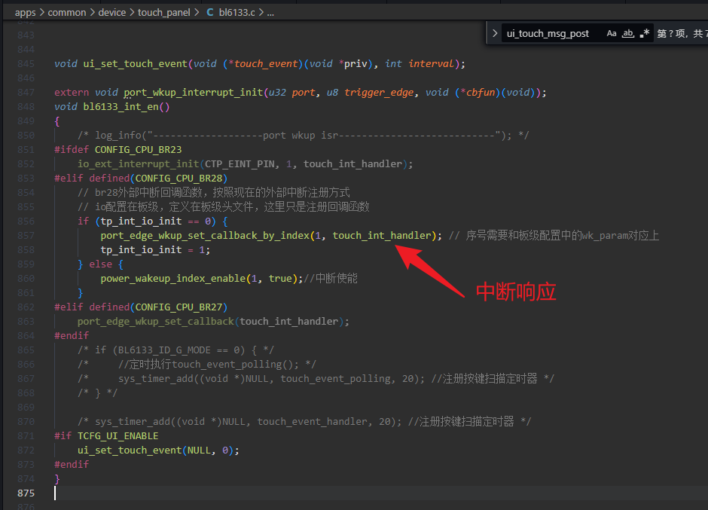Click the io_ext_interrupt_init call
This screenshot has height=510, width=708.
138,164
